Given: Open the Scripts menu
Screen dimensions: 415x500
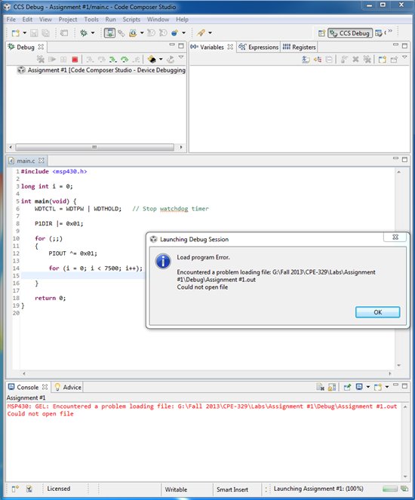Looking at the screenshot, I should (131, 20).
